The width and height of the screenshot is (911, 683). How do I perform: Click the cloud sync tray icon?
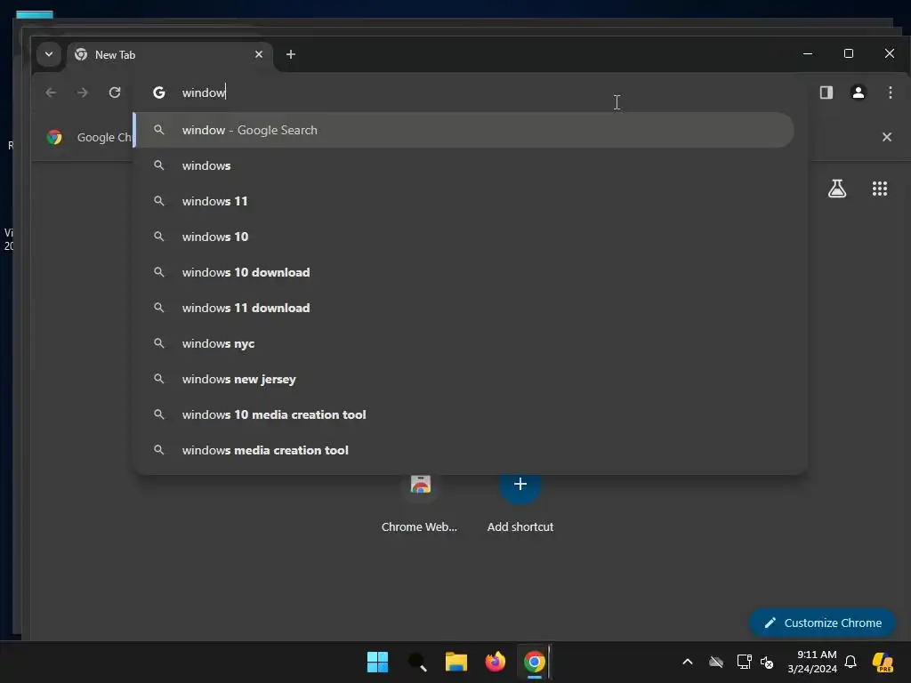[x=716, y=662]
